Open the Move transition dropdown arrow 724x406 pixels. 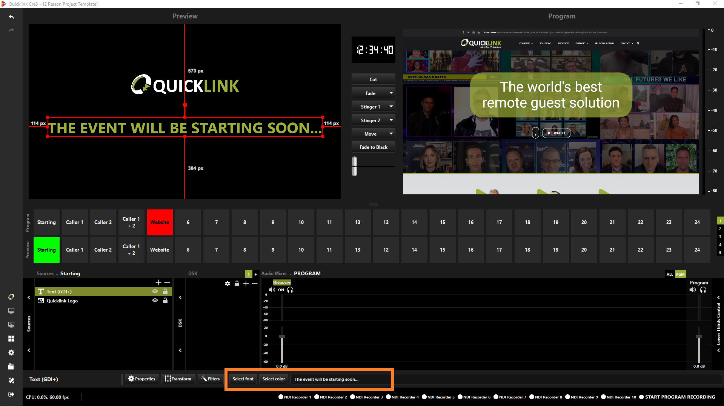391,134
